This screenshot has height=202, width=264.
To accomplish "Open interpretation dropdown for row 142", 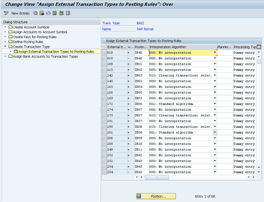I will pyautogui.click(x=215, y=75).
